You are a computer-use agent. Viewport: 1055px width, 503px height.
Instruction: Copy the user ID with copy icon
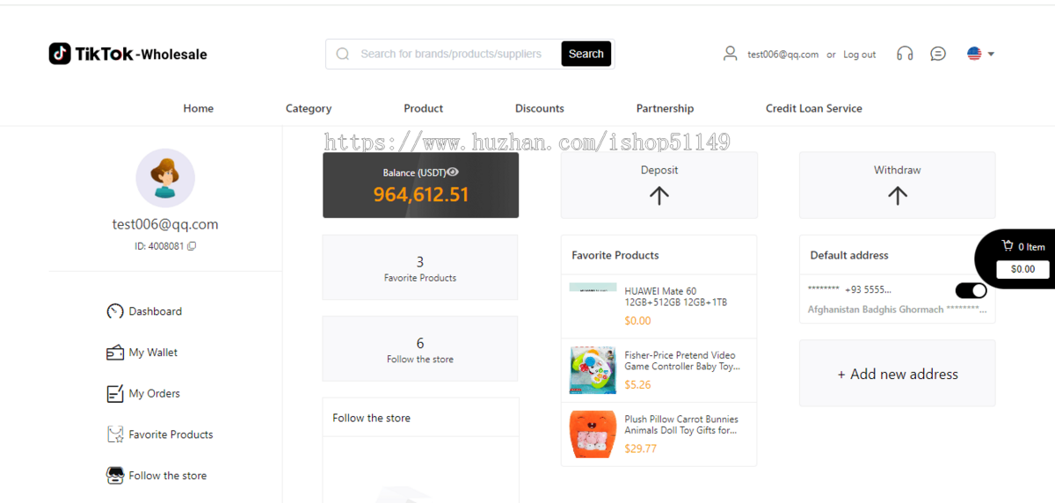(192, 246)
